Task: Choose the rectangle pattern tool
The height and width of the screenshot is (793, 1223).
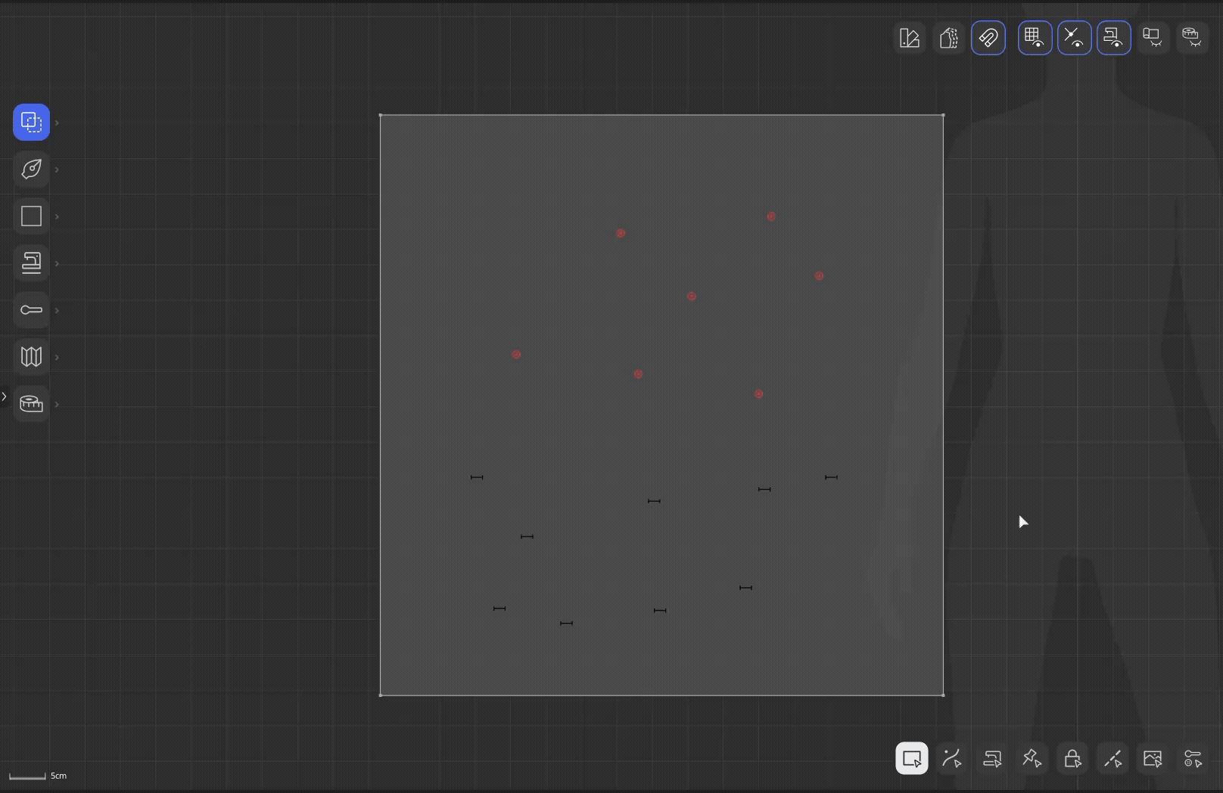Action: 31,216
